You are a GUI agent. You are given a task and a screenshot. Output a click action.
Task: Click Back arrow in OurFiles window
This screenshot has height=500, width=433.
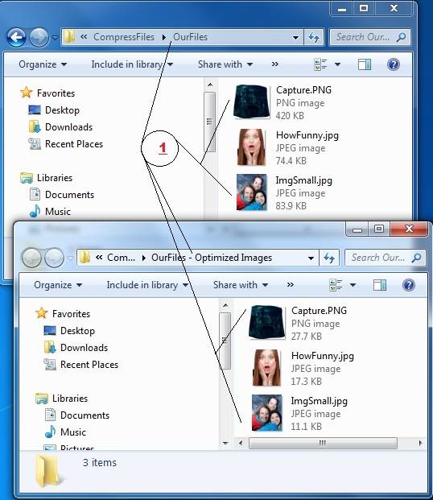tap(17, 37)
